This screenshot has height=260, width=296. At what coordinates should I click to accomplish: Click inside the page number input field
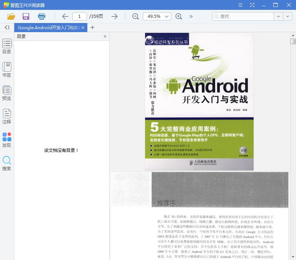(x=79, y=16)
